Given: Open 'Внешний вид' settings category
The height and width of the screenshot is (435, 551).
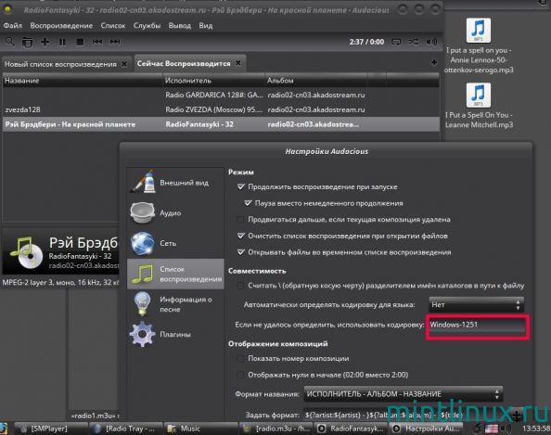Looking at the screenshot, I should point(175,183).
